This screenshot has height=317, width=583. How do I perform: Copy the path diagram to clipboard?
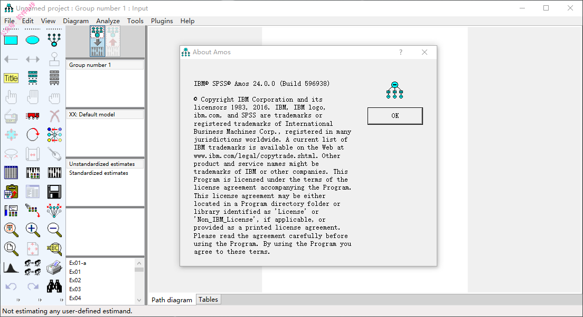[11, 192]
